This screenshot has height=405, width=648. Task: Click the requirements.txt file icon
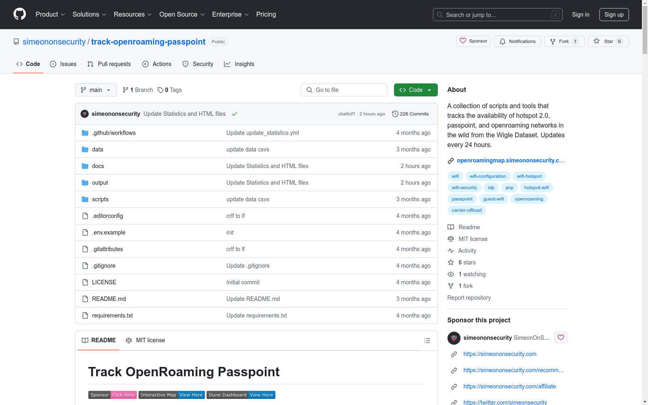(85, 315)
